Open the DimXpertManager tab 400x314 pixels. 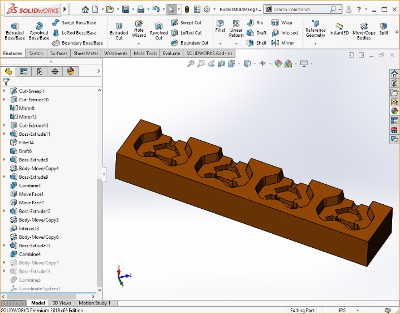(55, 71)
